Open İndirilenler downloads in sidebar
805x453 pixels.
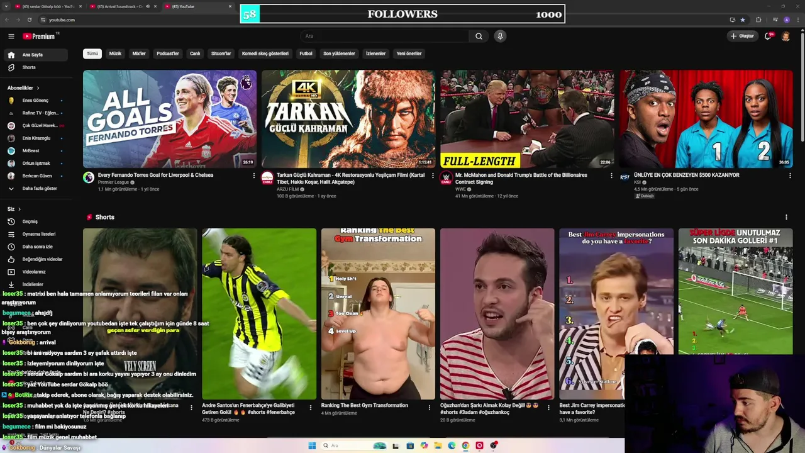click(x=36, y=284)
